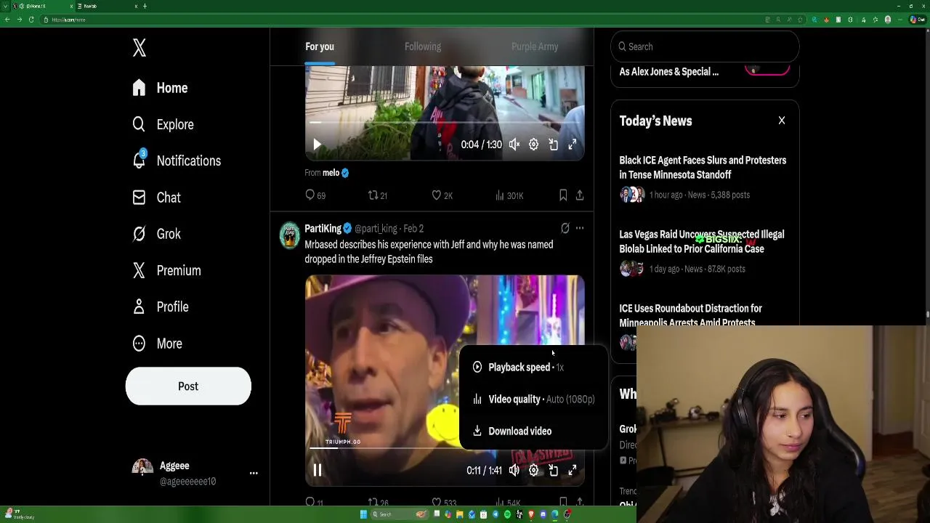Viewport: 930px width, 523px height.
Task: Switch to the Purple Army tab
Action: (535, 46)
